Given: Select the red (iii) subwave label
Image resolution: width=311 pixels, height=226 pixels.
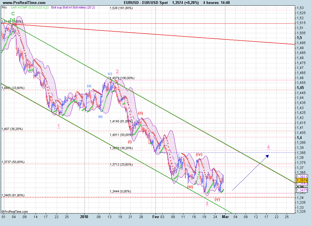Looking at the screenshot, I should 190,187.
